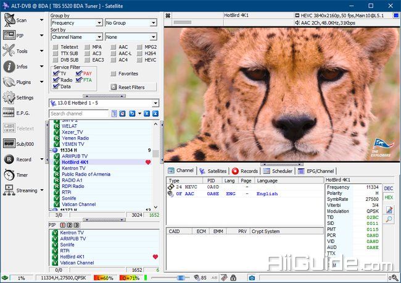The image size is (401, 283).
Task: Take a snapshot with the camera icon
Action: [x=252, y=278]
